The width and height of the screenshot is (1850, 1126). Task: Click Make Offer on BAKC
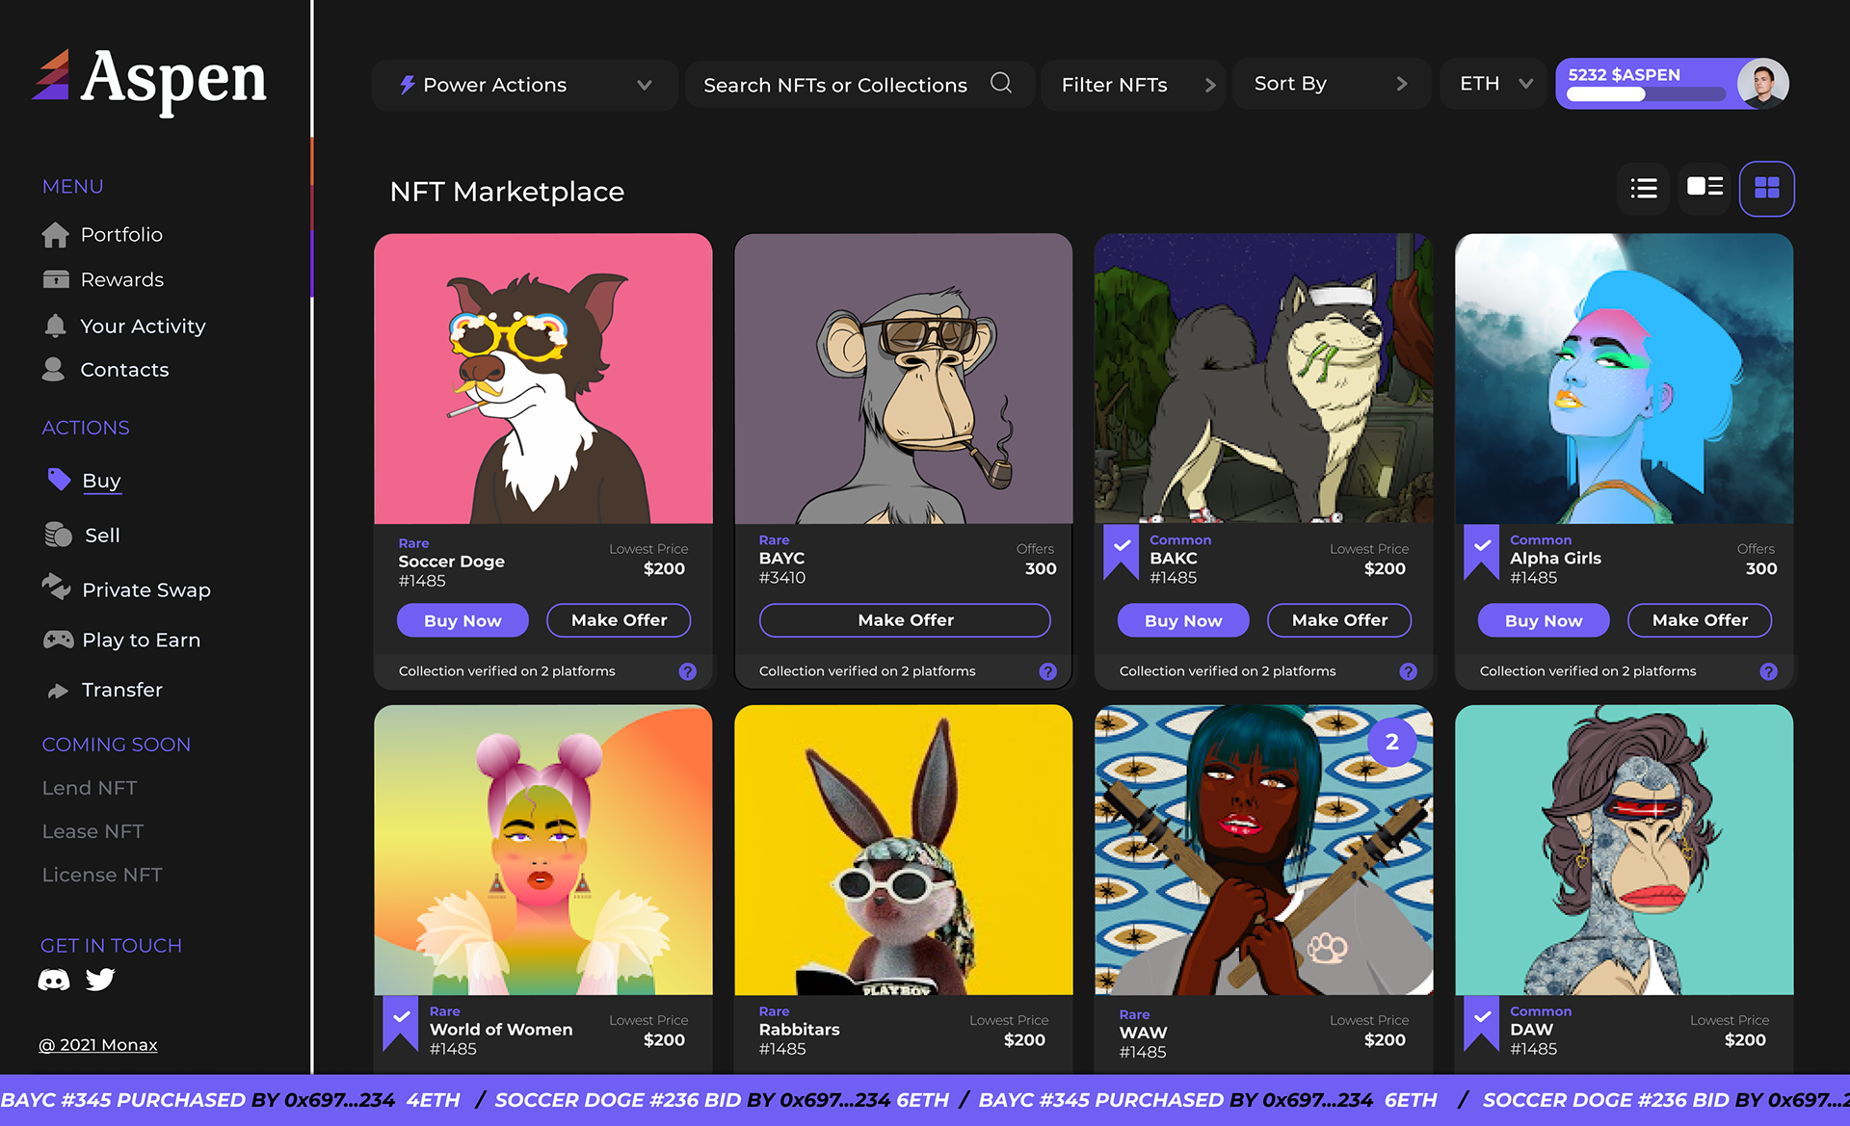1339,620
